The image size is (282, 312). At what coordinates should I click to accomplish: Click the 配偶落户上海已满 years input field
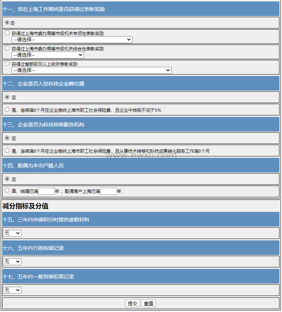[108, 191]
